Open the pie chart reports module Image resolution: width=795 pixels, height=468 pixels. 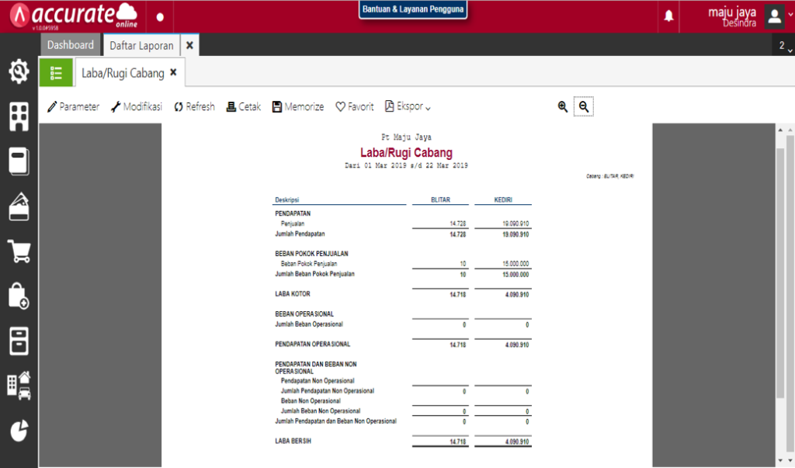tap(19, 431)
